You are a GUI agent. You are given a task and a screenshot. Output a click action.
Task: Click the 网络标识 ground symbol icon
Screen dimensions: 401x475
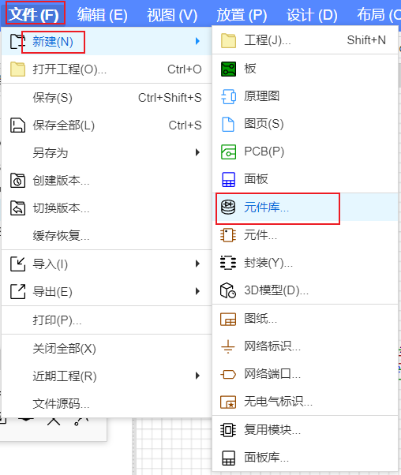pos(228,346)
